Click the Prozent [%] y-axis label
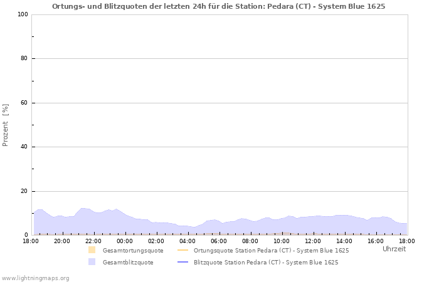The width and height of the screenshot is (439, 282). [6, 126]
